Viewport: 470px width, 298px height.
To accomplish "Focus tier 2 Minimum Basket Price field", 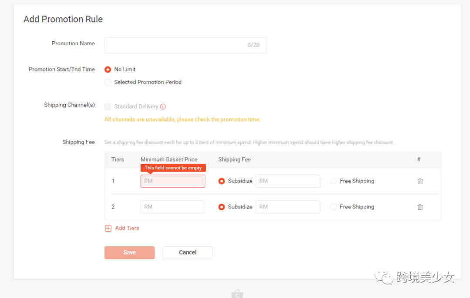I will pos(173,207).
